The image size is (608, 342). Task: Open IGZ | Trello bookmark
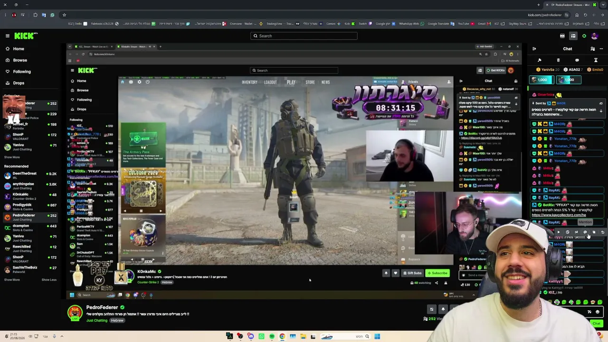coord(78,24)
